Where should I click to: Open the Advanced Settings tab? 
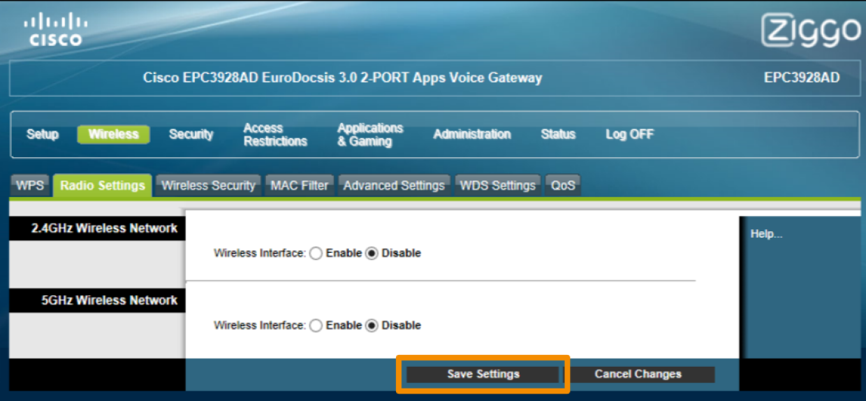(394, 186)
